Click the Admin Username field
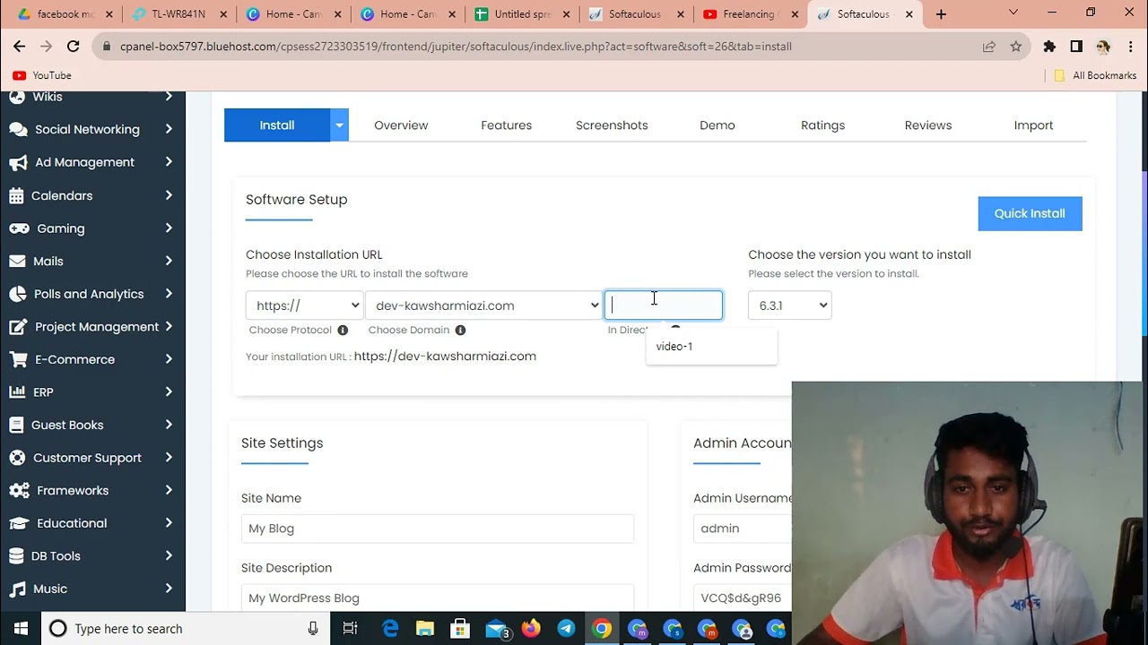The width and height of the screenshot is (1148, 645). tap(743, 529)
